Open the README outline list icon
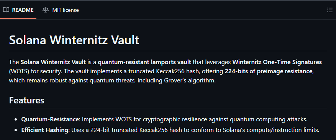The height and width of the screenshot is (140, 336). [x=329, y=10]
